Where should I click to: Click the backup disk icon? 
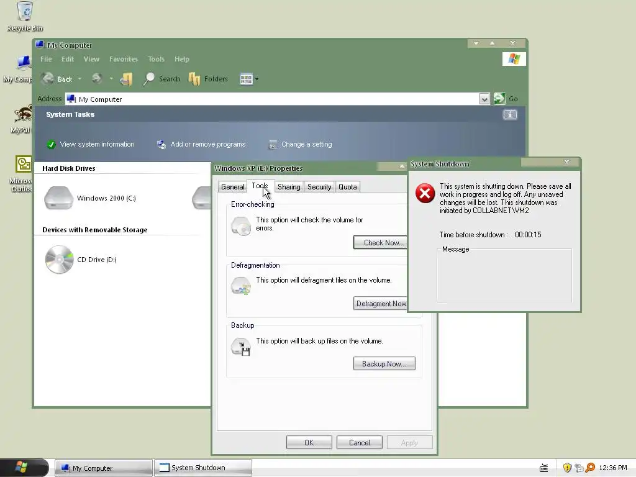(x=241, y=347)
